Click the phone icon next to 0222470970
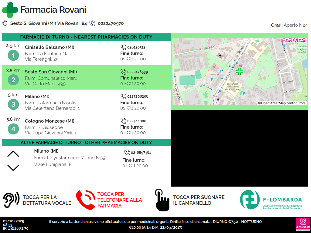 [92, 23]
